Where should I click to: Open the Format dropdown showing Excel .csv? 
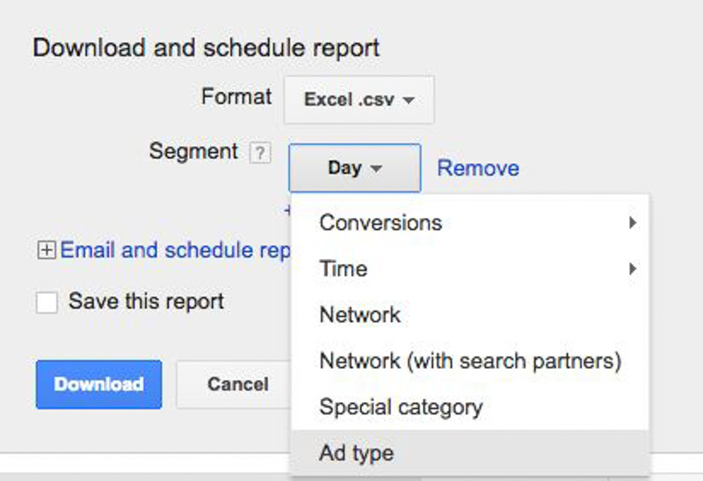coord(359,100)
